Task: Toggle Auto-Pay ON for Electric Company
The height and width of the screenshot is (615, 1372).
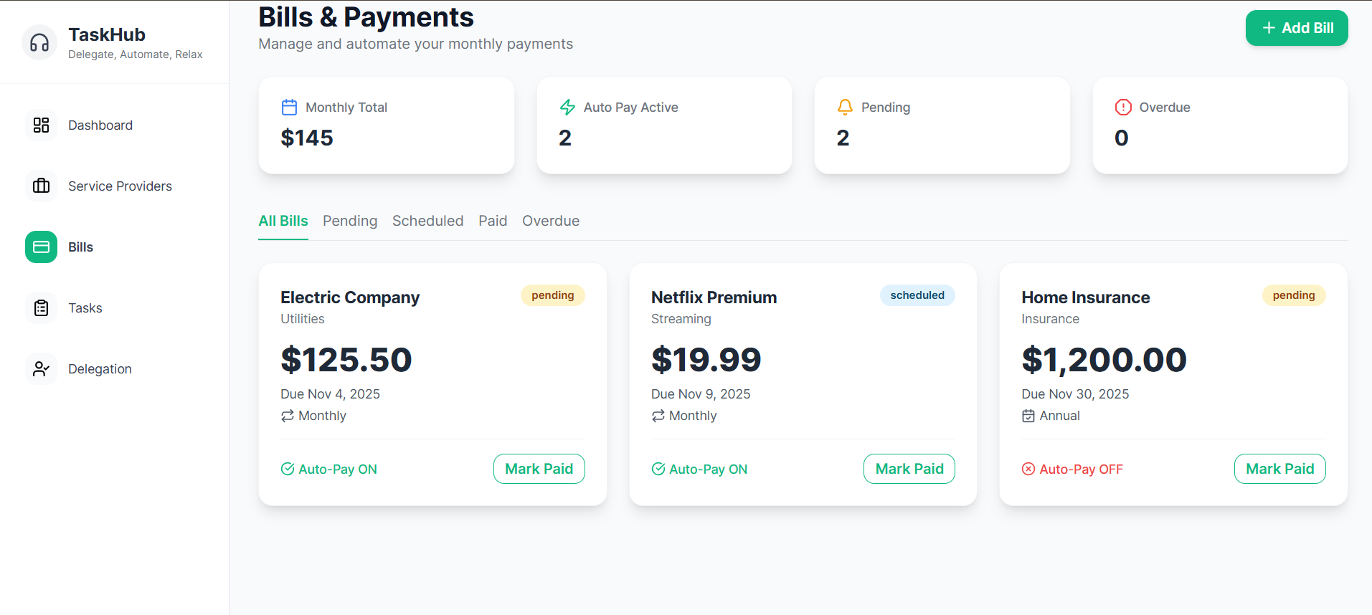Action: tap(329, 469)
